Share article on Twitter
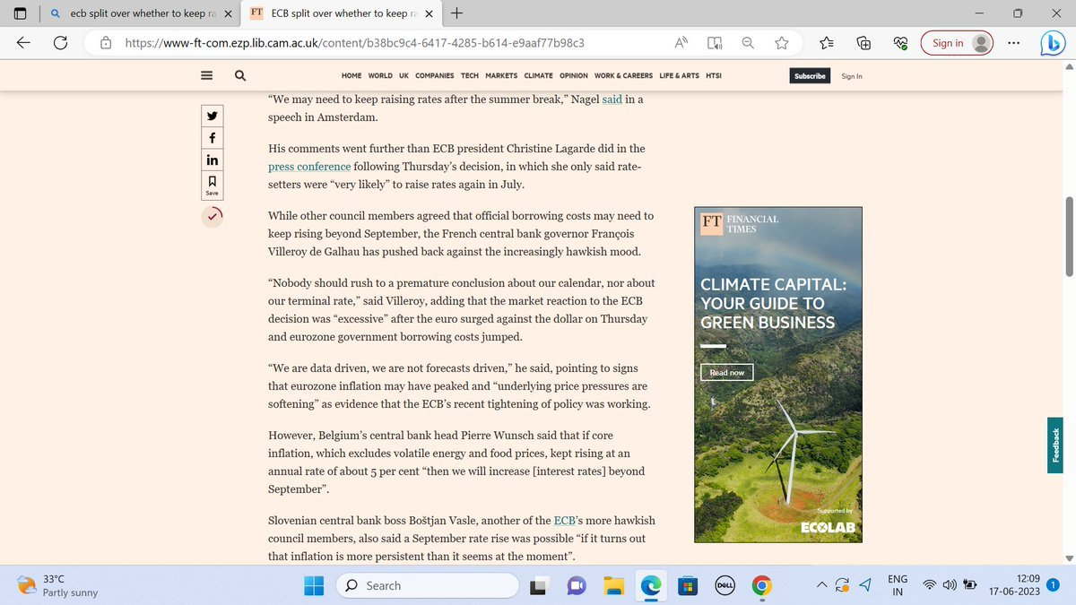The width and height of the screenshot is (1076, 605). pos(213,116)
